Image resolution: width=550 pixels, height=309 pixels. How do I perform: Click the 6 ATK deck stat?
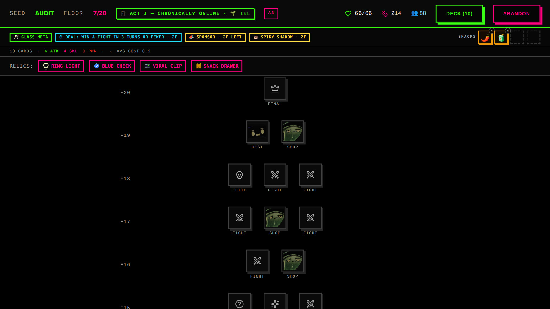point(52,51)
